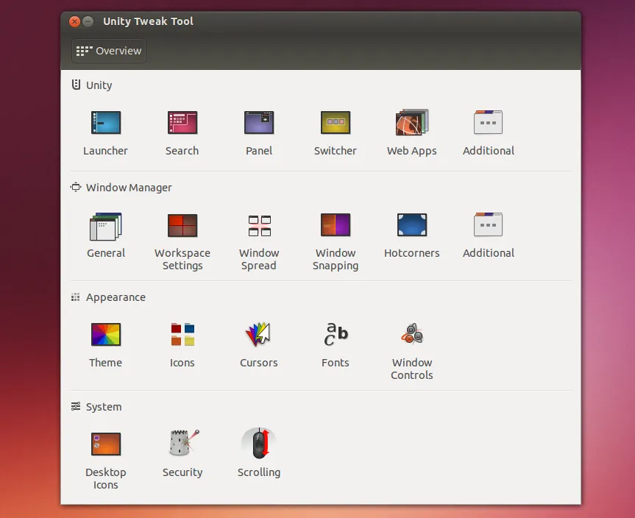Viewport: 635px width, 518px height.
Task: Open Window Snapping settings
Action: (335, 226)
